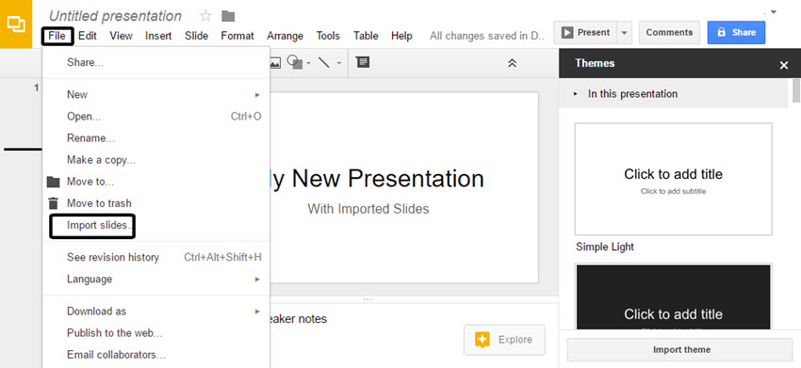Screen dimensions: 801x368
Task: Open the Insert menu
Action: pyautogui.click(x=158, y=37)
